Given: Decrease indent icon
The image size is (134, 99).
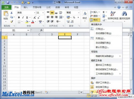Looking at the screenshot, I should click(48, 21).
